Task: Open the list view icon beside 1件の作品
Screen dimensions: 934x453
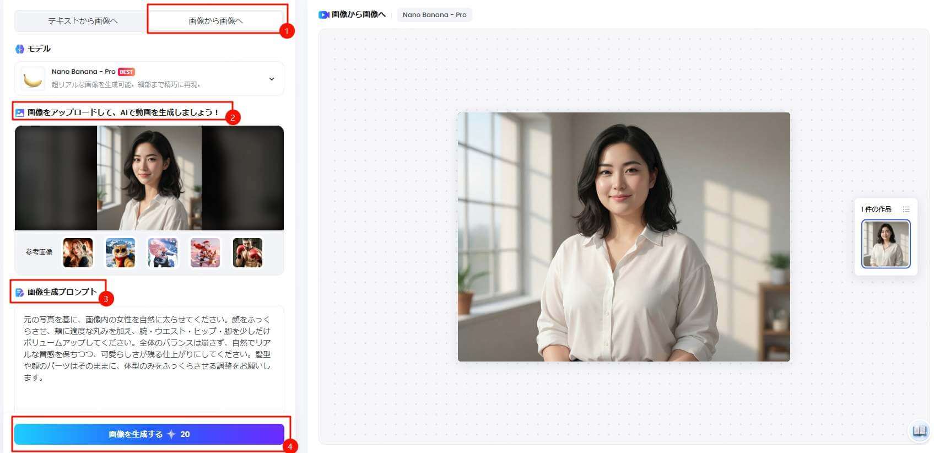Action: point(906,209)
